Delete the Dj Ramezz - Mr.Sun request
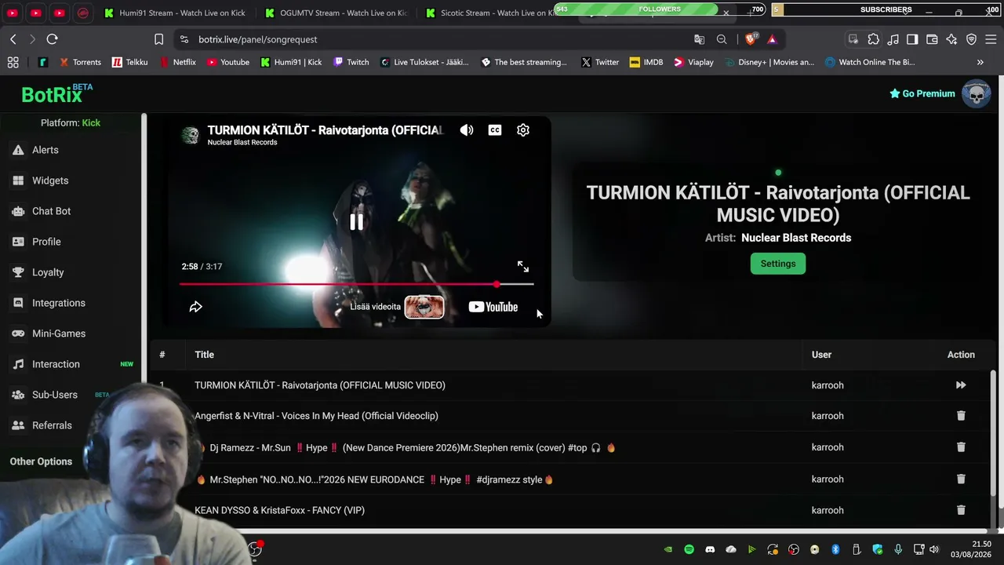The height and width of the screenshot is (565, 1004). pyautogui.click(x=961, y=447)
